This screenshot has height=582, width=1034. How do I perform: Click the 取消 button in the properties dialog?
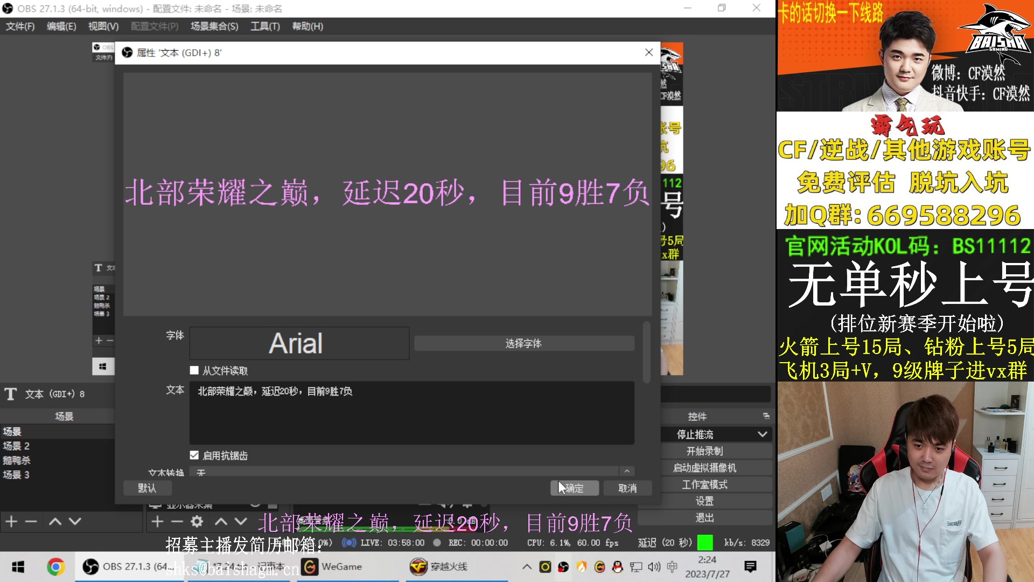(x=627, y=488)
